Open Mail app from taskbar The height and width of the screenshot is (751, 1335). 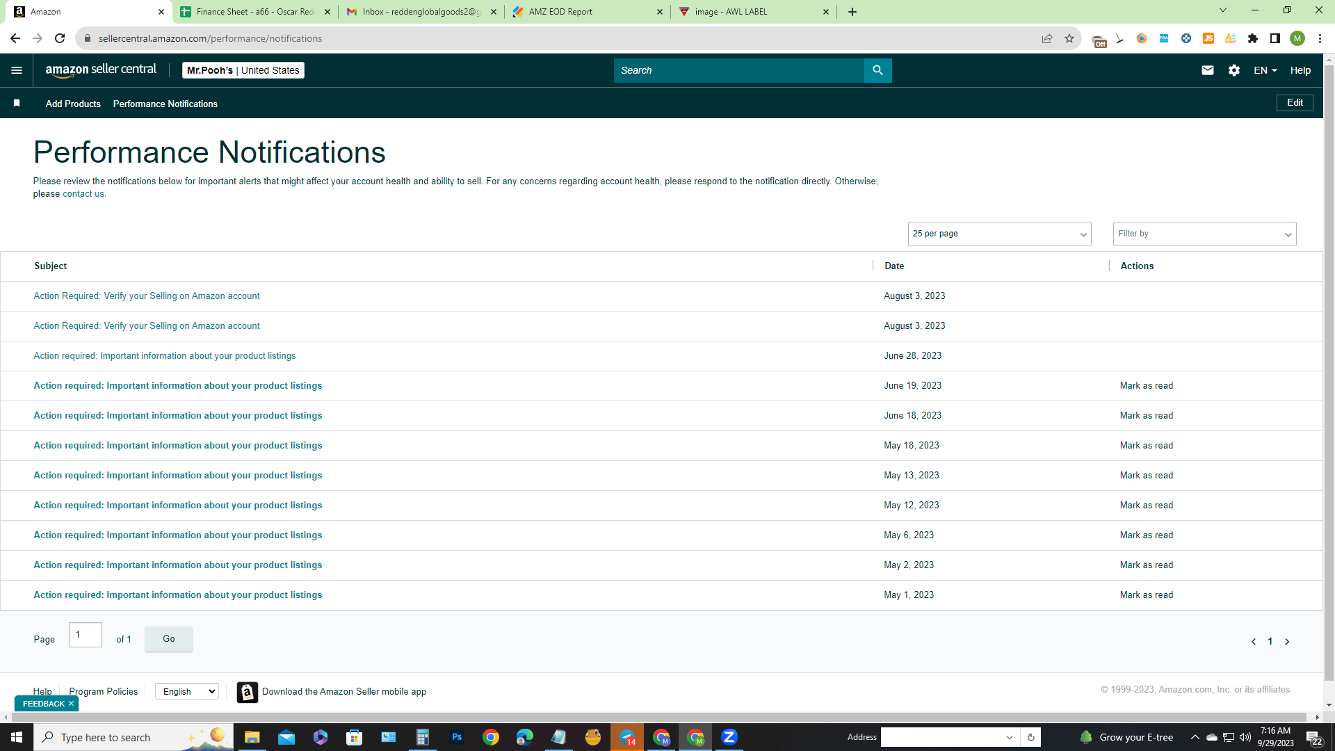click(x=286, y=737)
